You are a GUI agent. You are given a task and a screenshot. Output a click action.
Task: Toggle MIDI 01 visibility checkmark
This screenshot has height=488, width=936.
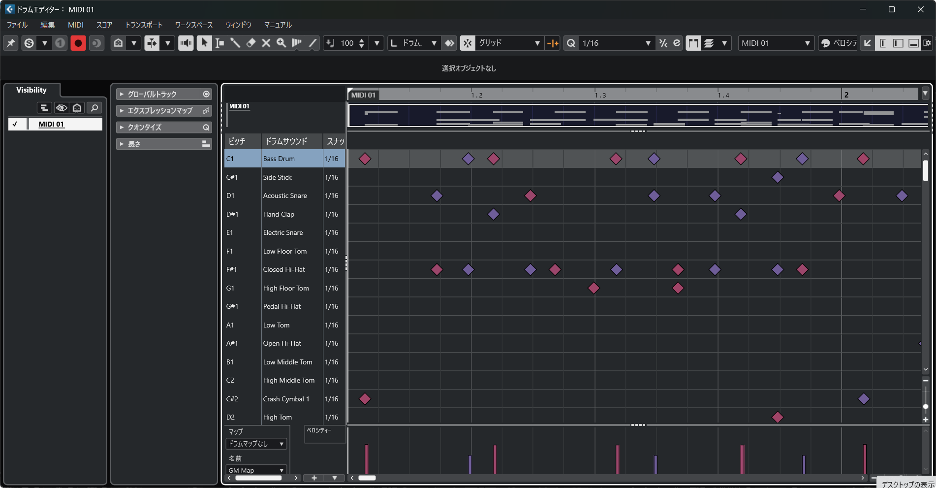(15, 124)
